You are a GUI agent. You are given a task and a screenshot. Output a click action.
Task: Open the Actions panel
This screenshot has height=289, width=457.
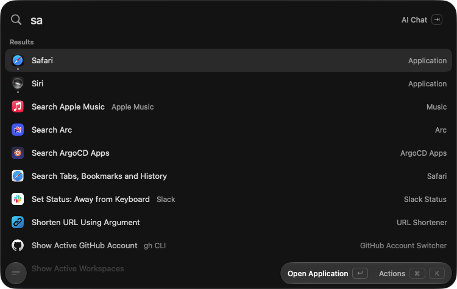point(411,274)
